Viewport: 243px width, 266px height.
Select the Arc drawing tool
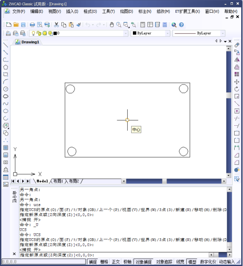(6, 82)
